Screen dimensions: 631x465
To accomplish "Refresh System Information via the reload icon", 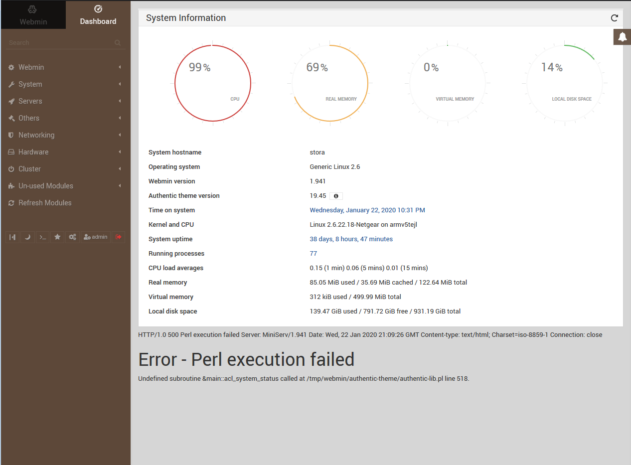I will (x=614, y=18).
